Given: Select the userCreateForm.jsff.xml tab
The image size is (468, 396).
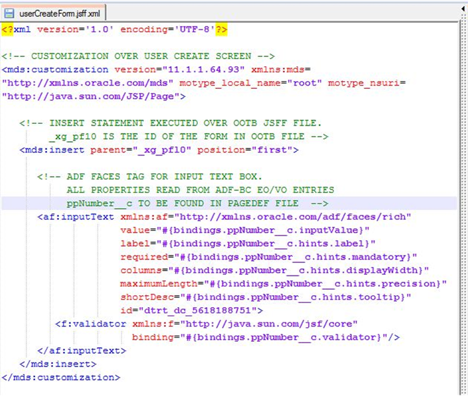Looking at the screenshot, I should tap(53, 13).
